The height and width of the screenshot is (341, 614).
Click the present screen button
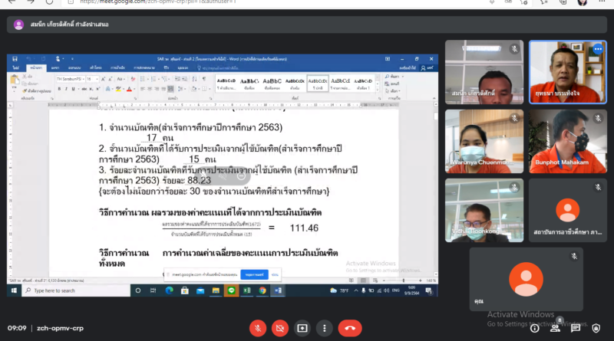pos(302,328)
